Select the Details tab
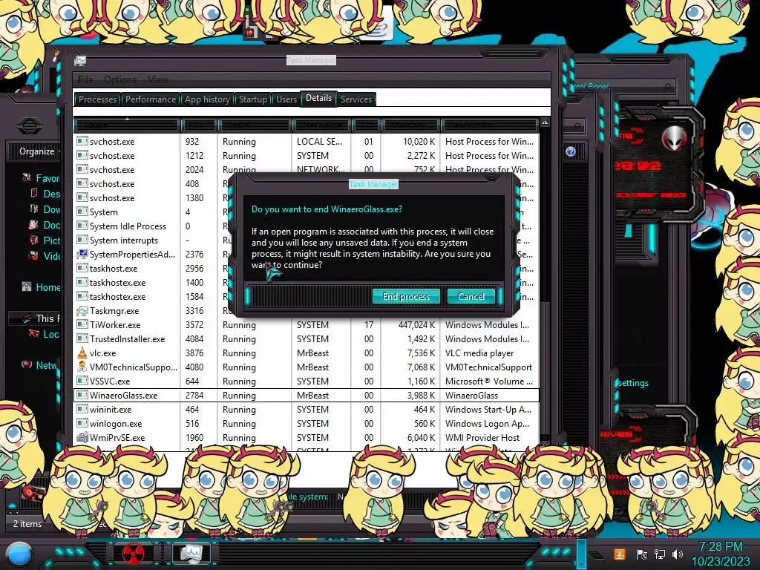The width and height of the screenshot is (760, 570). [318, 98]
